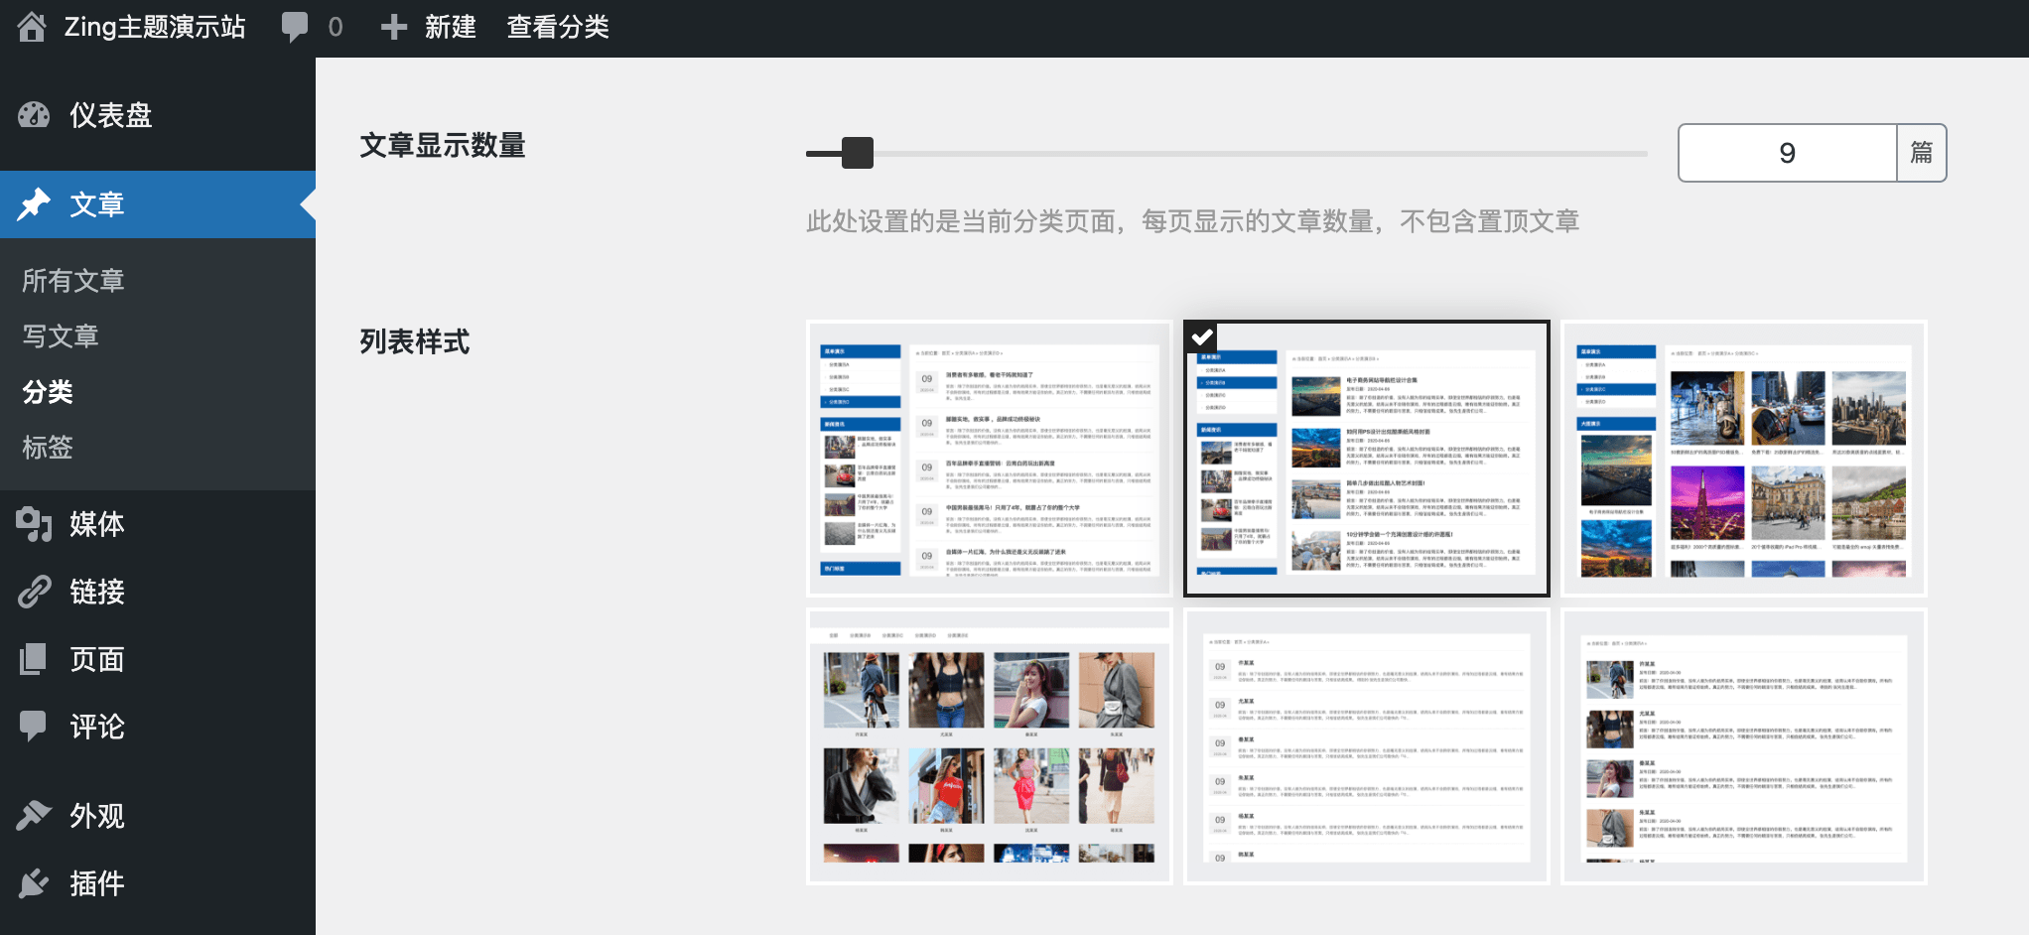Select the full-width thumbnail list style without sidebar
This screenshot has width=2029, height=935.
click(x=1743, y=746)
